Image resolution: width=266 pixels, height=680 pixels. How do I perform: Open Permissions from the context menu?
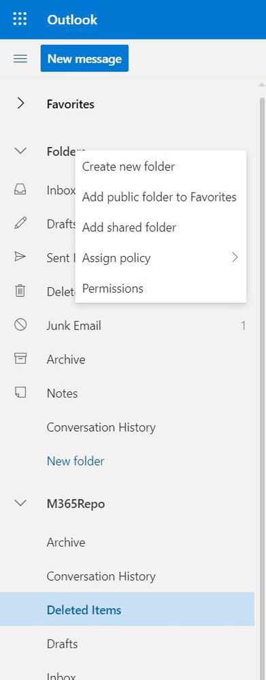(x=161, y=288)
